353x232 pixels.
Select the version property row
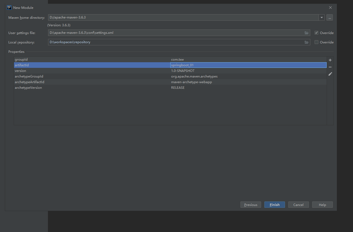(x=170, y=71)
